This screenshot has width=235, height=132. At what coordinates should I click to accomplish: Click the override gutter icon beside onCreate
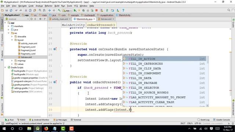point(55,49)
